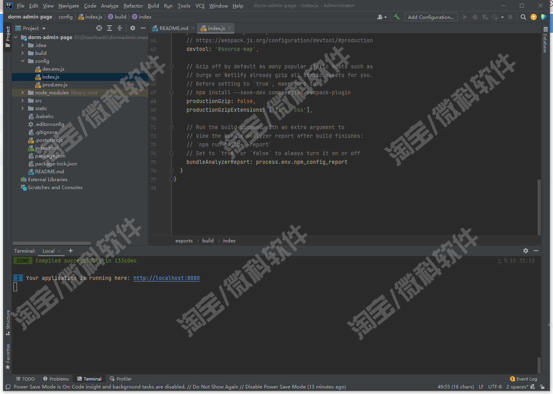
Task: Select package.json in project tree
Action: point(50,156)
